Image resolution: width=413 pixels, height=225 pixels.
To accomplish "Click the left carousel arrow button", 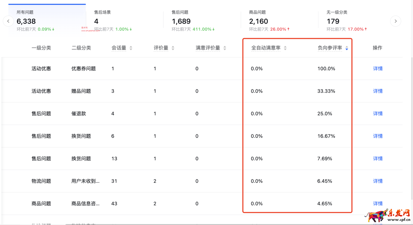I will 8,21.
